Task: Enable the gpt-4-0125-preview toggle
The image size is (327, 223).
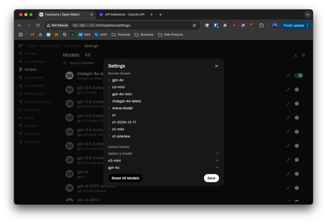Action: [x=299, y=188]
